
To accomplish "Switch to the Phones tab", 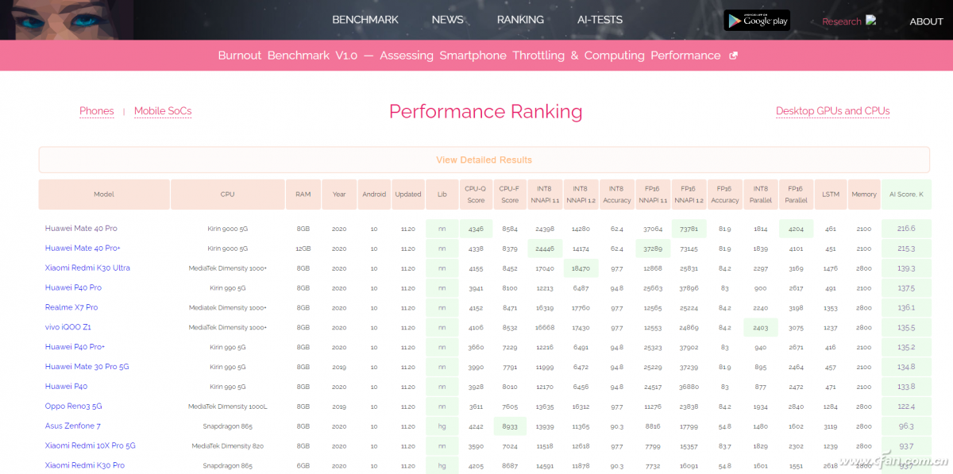I will (x=97, y=111).
